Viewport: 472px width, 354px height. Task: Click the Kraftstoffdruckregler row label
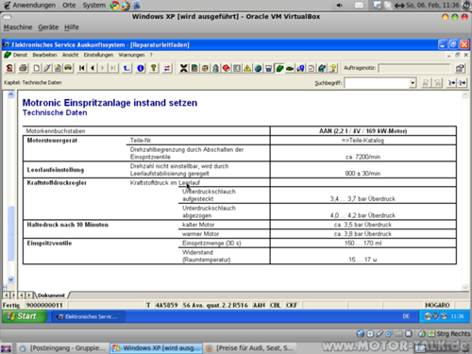[57, 183]
